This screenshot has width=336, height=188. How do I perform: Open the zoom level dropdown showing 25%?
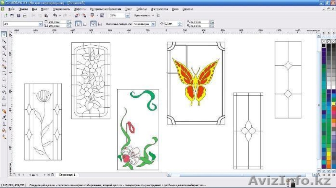(x=128, y=15)
